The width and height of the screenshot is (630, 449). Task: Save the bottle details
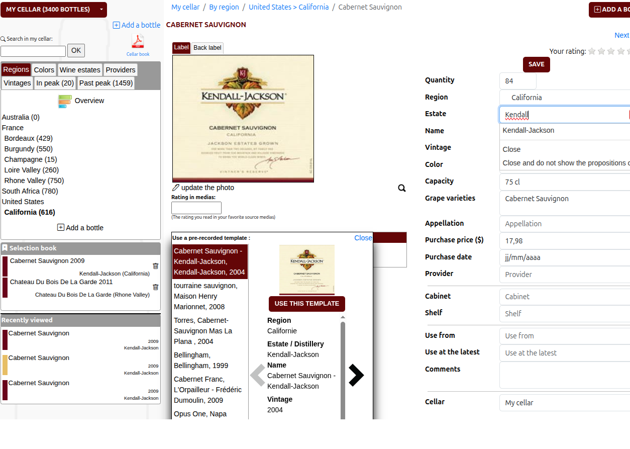(536, 64)
